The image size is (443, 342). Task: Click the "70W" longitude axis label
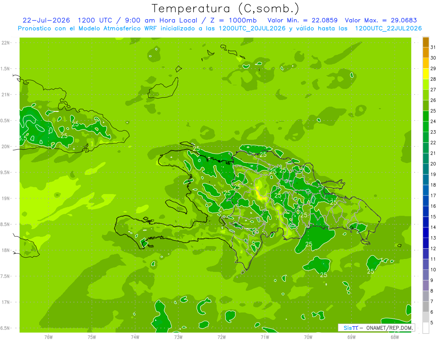pyautogui.click(x=308, y=337)
